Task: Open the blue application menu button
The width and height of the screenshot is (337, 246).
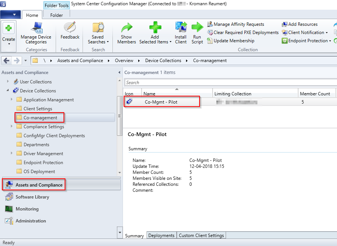Action: click(x=10, y=15)
